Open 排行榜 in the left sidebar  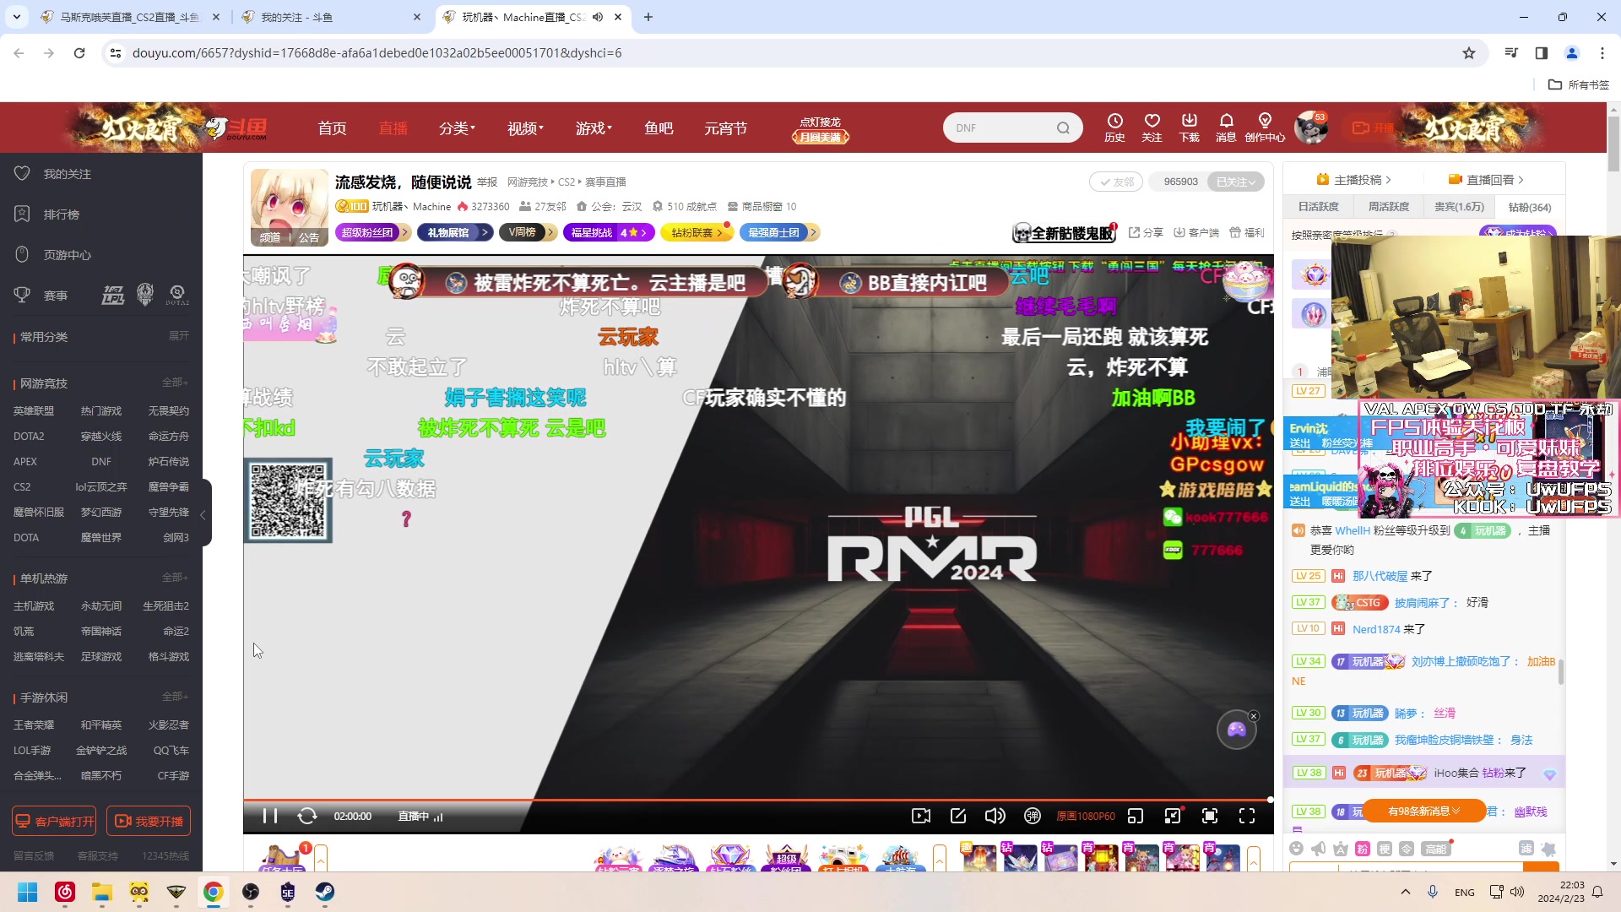pos(61,214)
